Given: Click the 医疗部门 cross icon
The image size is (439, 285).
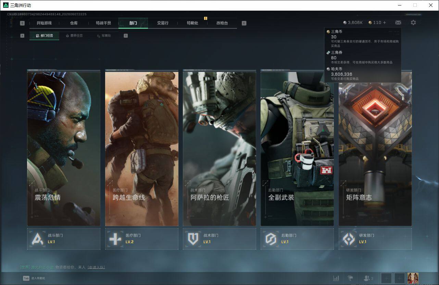Looking at the screenshot, I should tap(115, 239).
